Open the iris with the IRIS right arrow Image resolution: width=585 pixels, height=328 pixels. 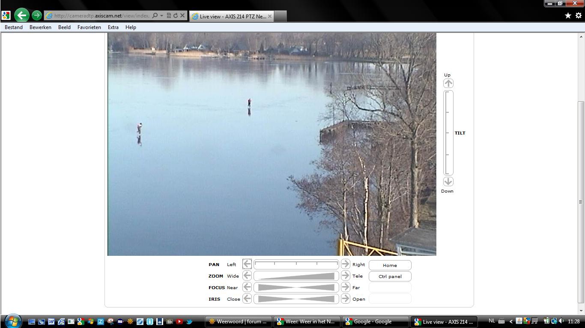tap(345, 299)
